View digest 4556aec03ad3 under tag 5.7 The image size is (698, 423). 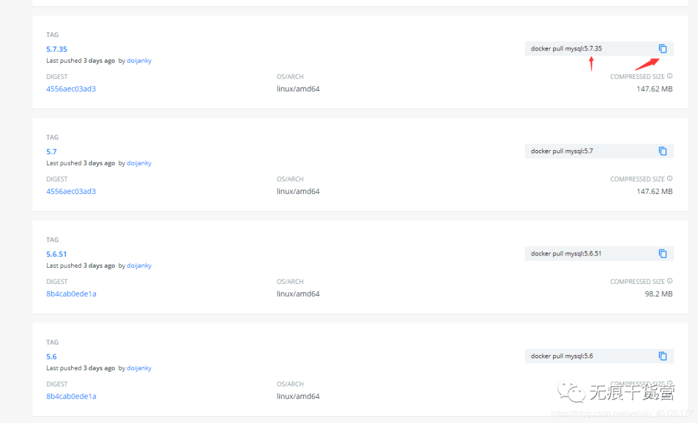[x=71, y=191]
